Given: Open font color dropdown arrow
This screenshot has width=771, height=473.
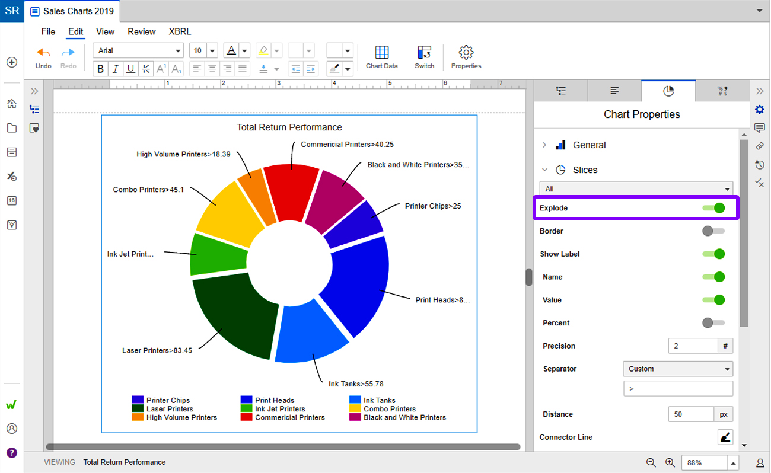Looking at the screenshot, I should click(x=244, y=50).
